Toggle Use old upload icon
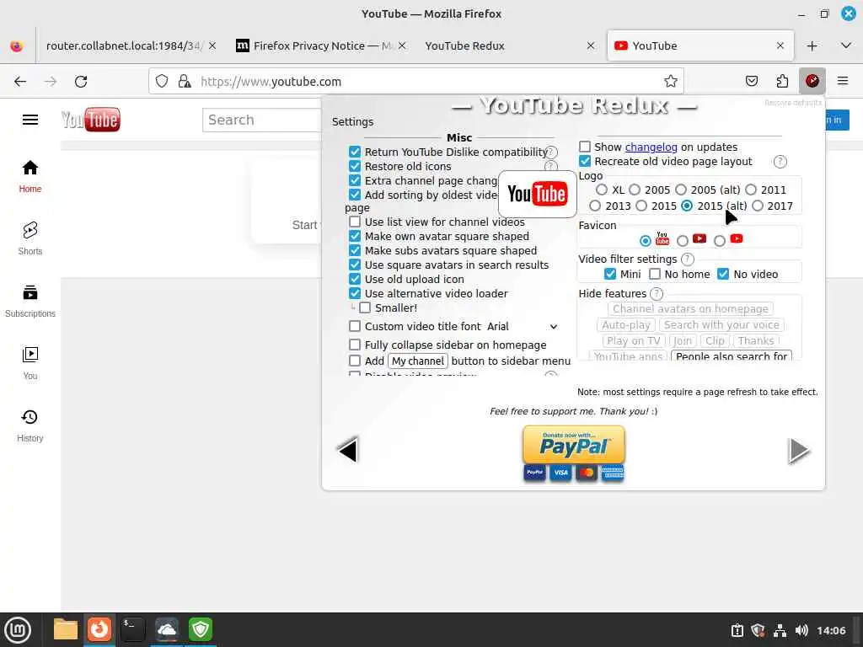 point(355,279)
